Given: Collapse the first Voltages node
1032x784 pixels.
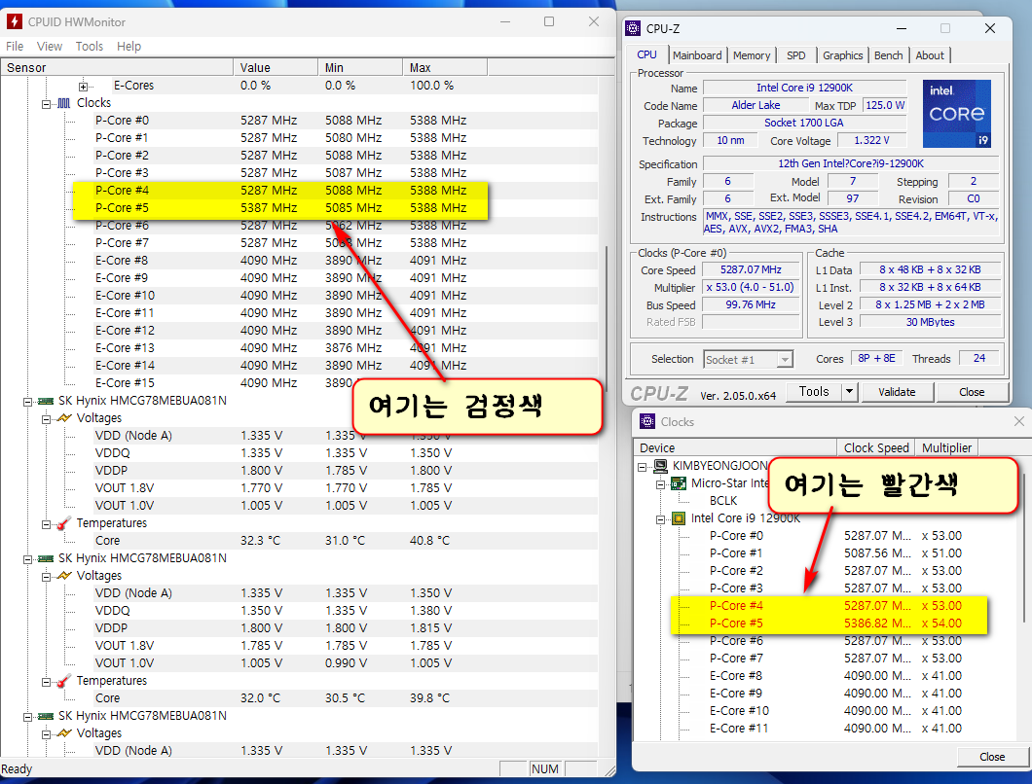Looking at the screenshot, I should coord(46,419).
